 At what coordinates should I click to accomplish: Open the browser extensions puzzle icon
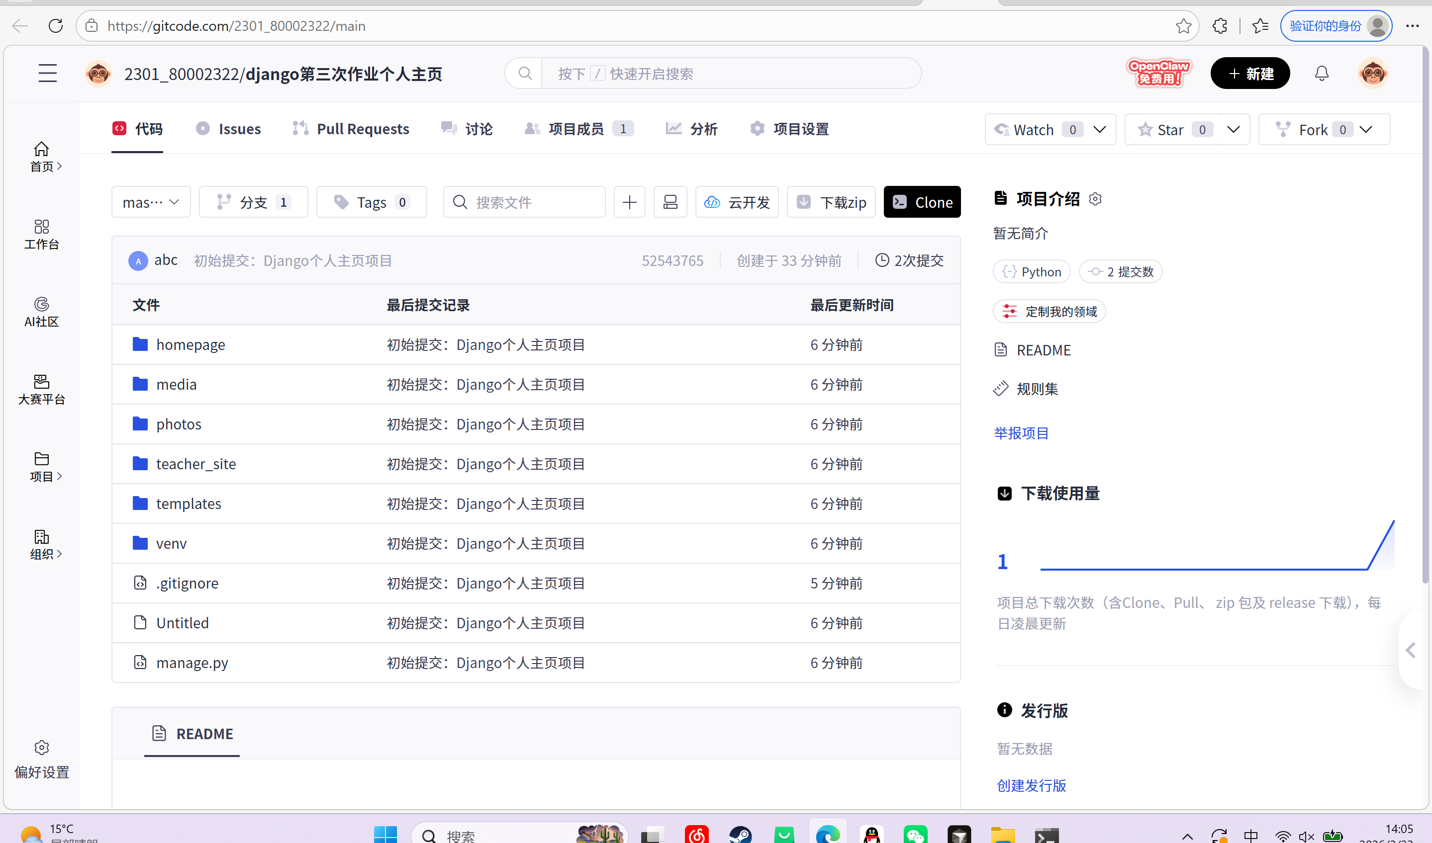[x=1220, y=25]
